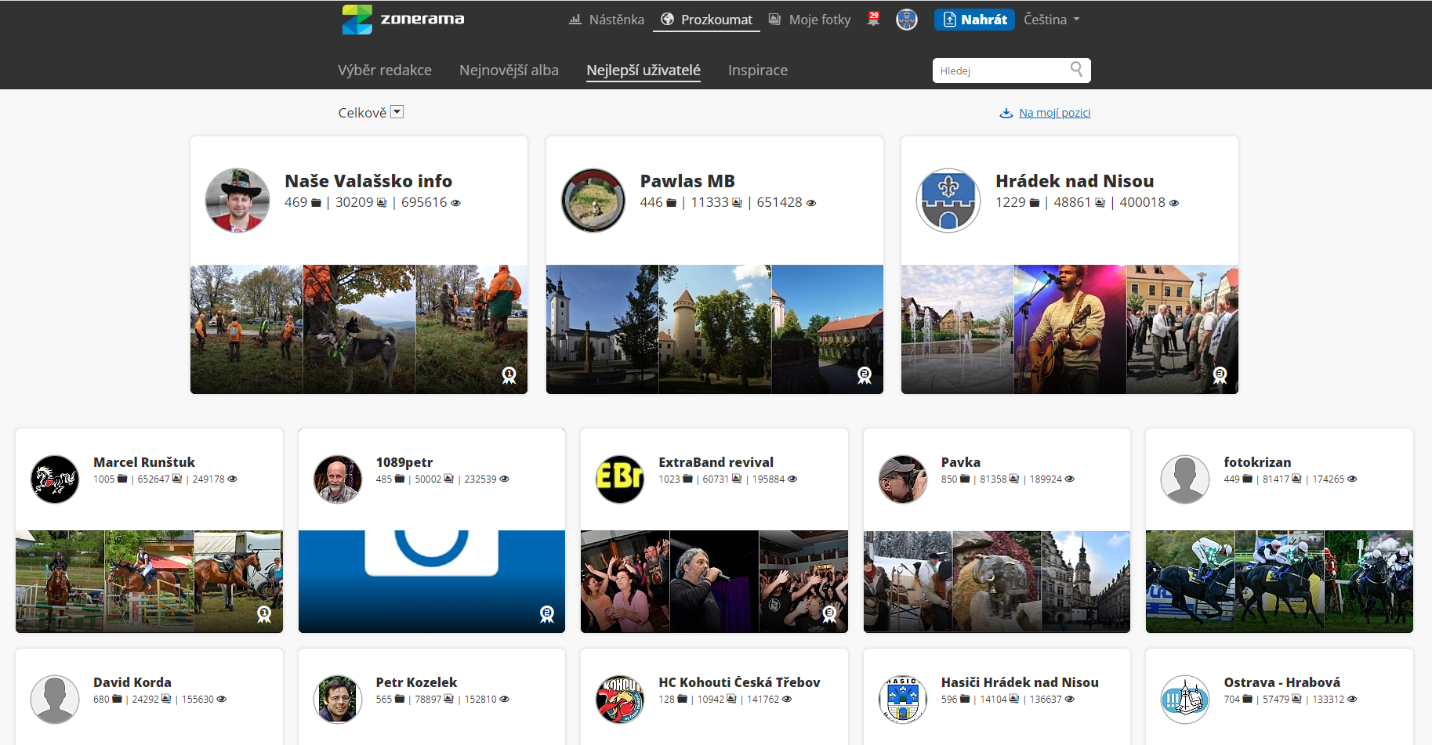This screenshot has height=745, width=1432.
Task: Click award badge on ExtraBand revival photos
Action: (x=830, y=615)
